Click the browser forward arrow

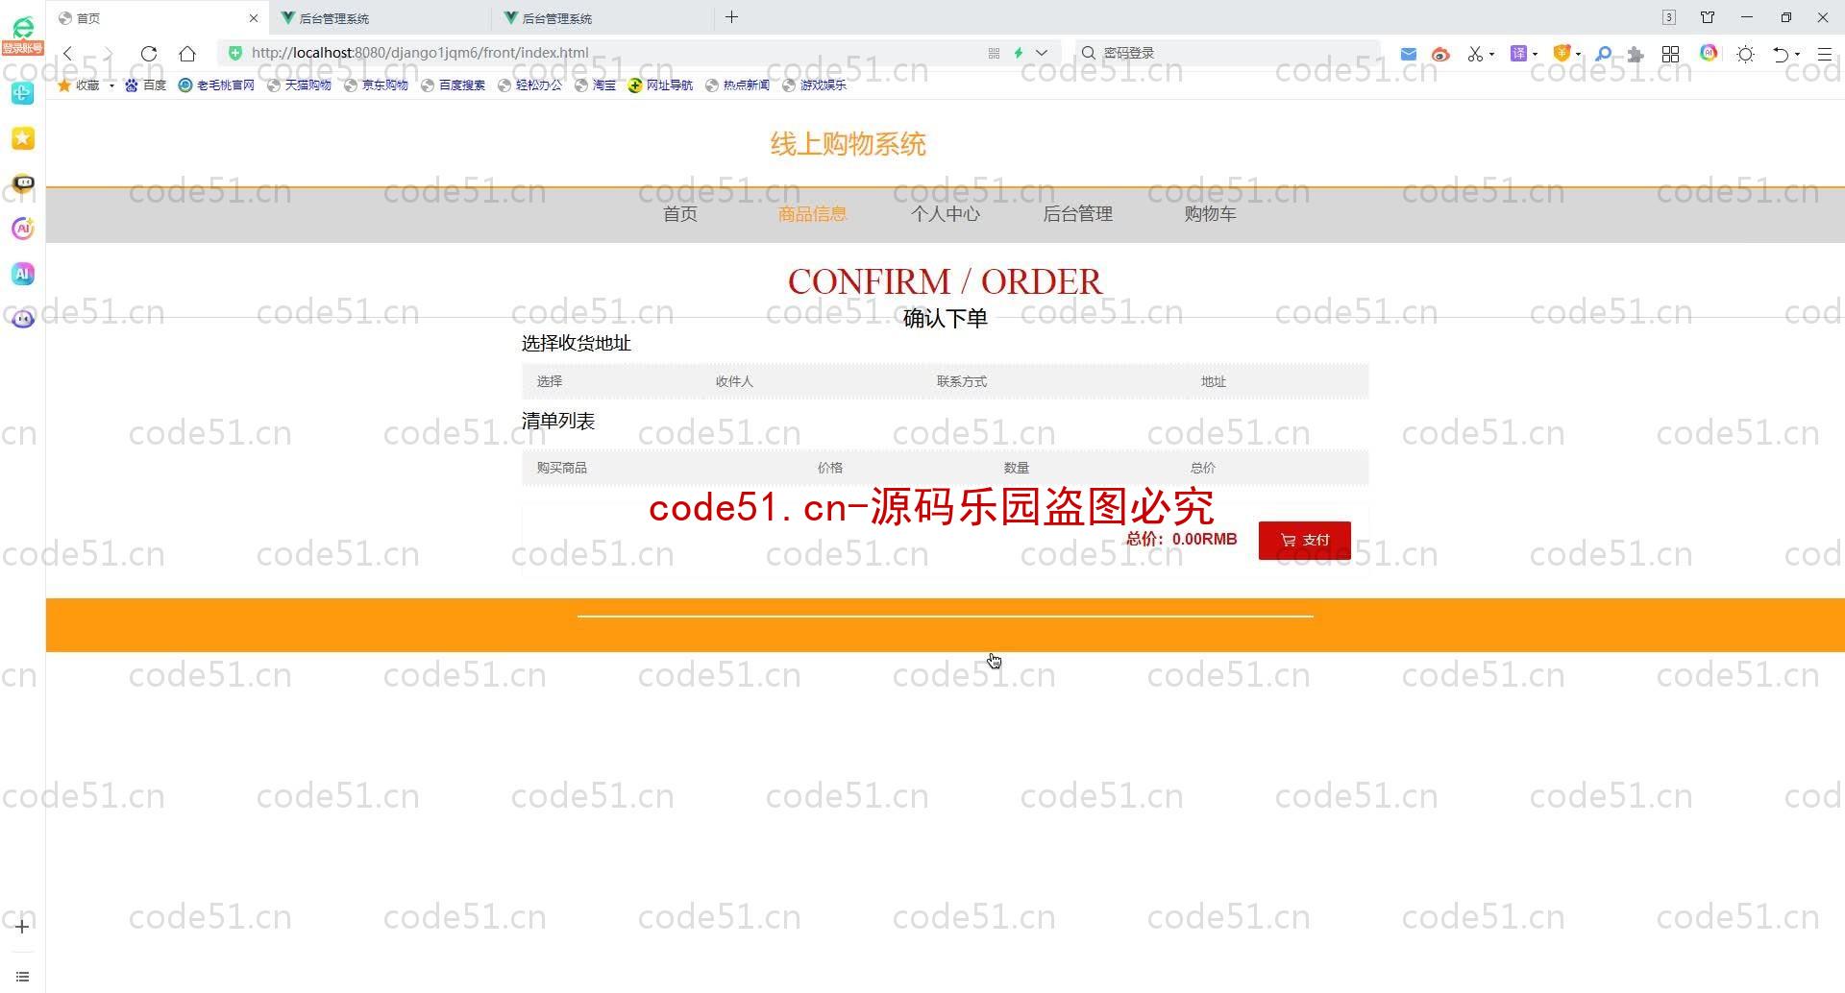pyautogui.click(x=108, y=54)
